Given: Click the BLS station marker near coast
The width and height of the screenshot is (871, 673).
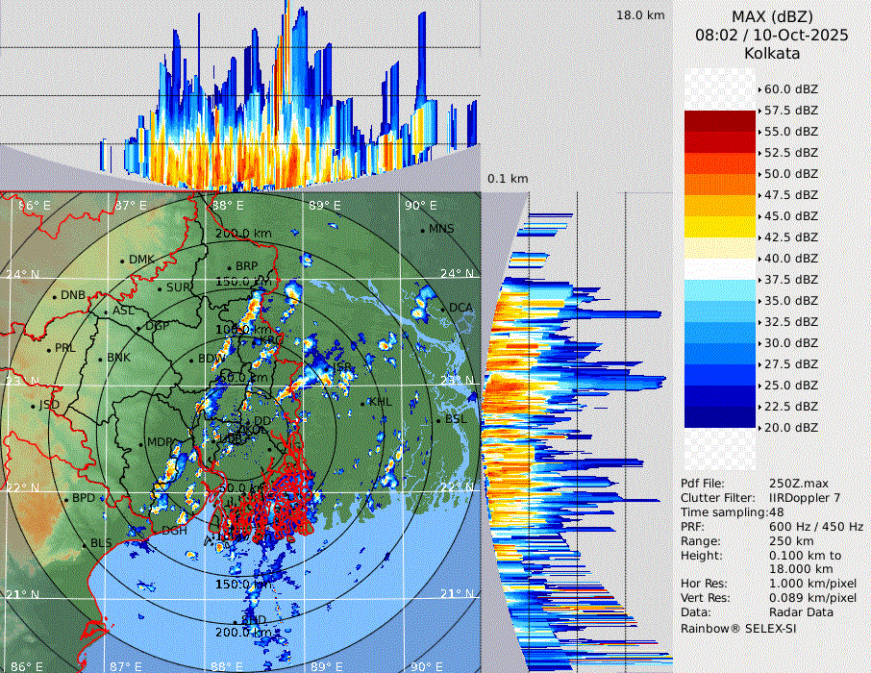Looking at the screenshot, I should point(84,544).
